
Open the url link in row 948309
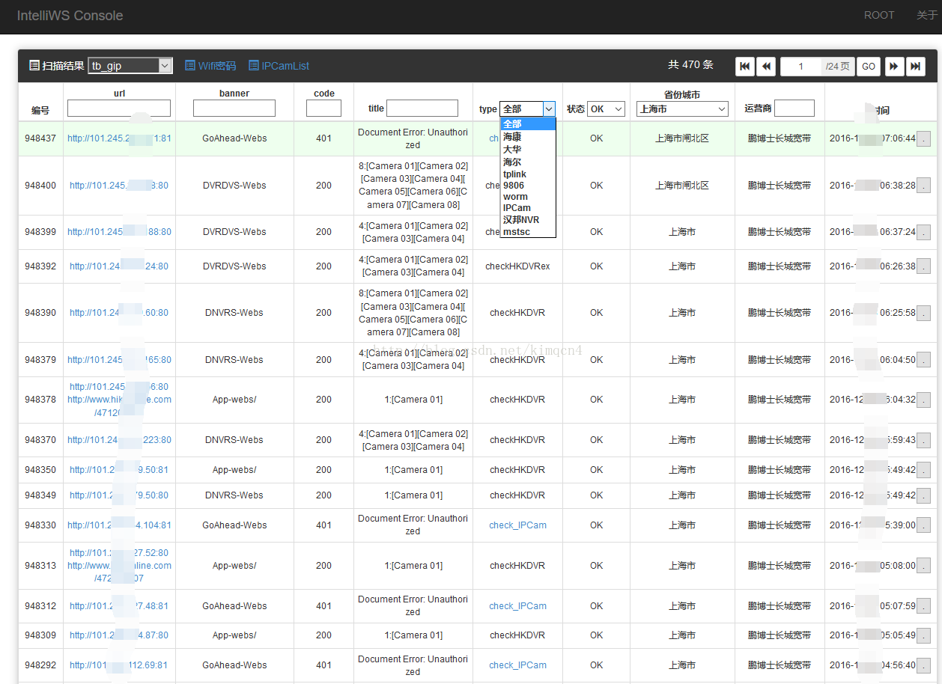(x=119, y=635)
